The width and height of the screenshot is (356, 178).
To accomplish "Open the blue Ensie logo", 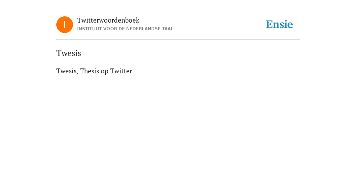I will point(280,24).
